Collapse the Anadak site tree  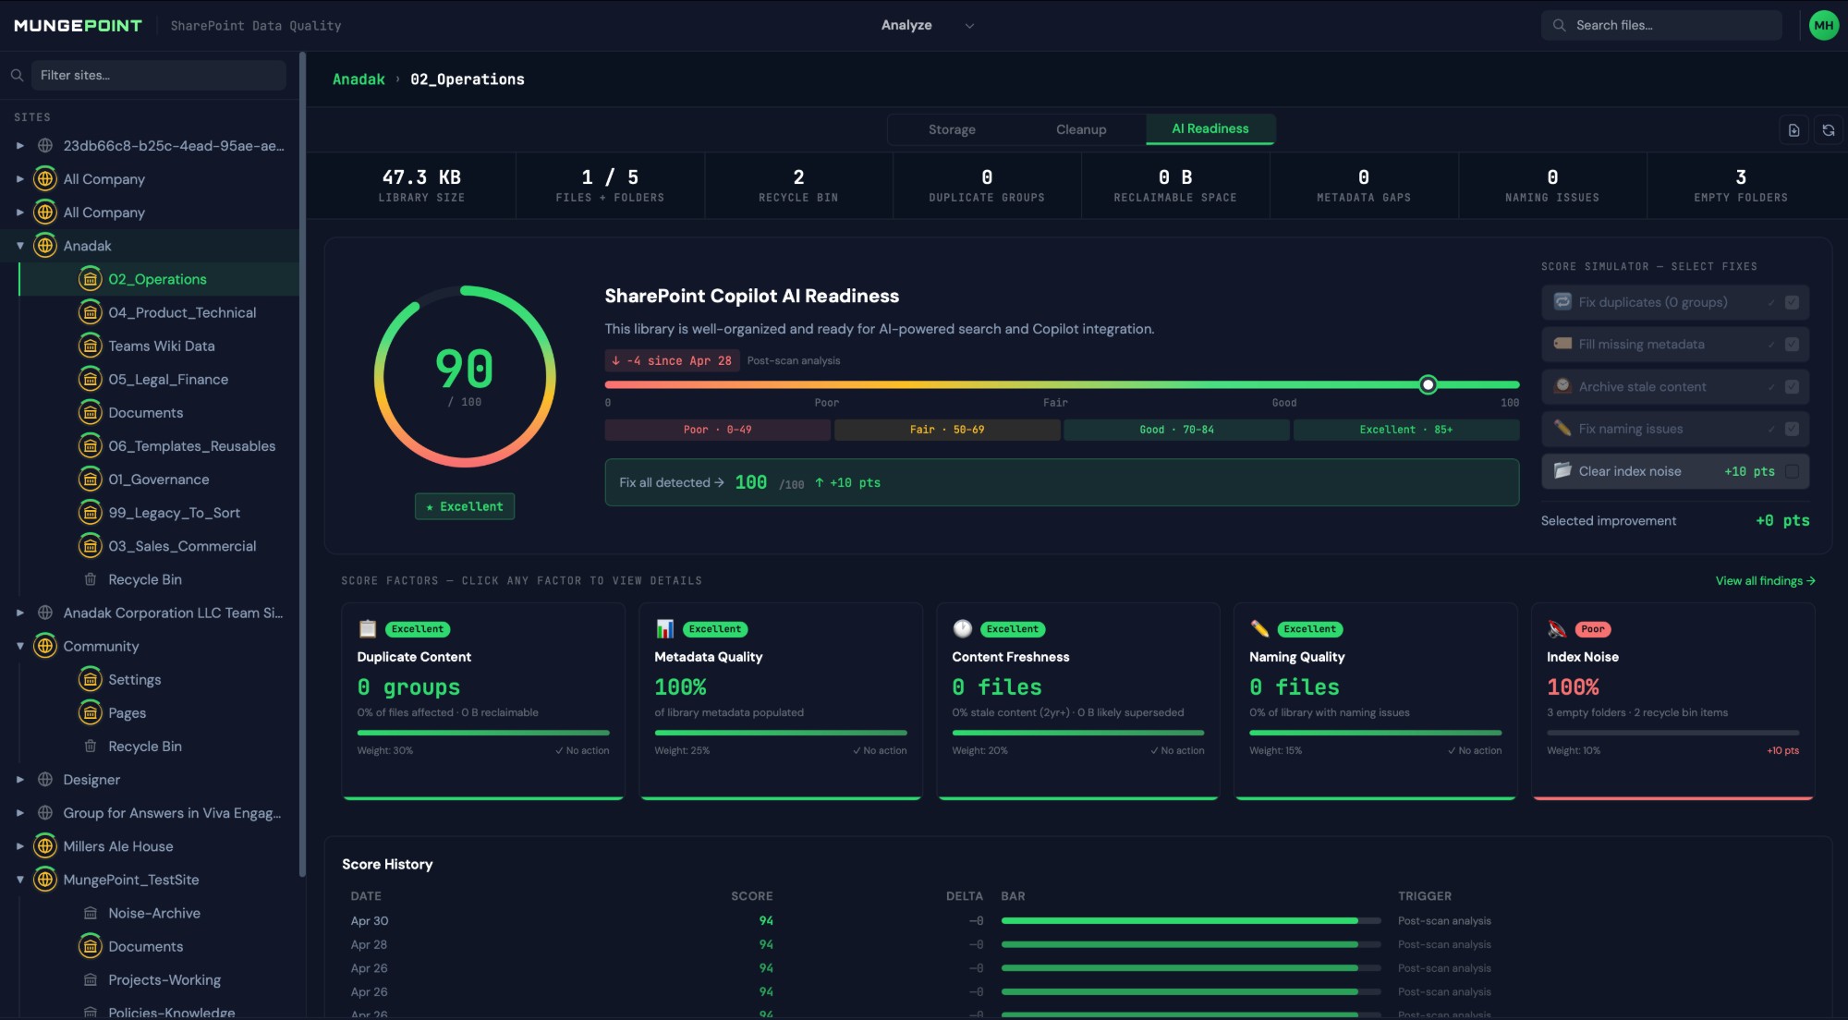(19, 246)
